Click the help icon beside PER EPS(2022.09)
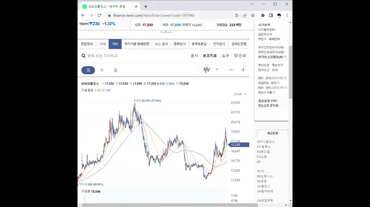This screenshot has height=207, width=370. [285, 78]
